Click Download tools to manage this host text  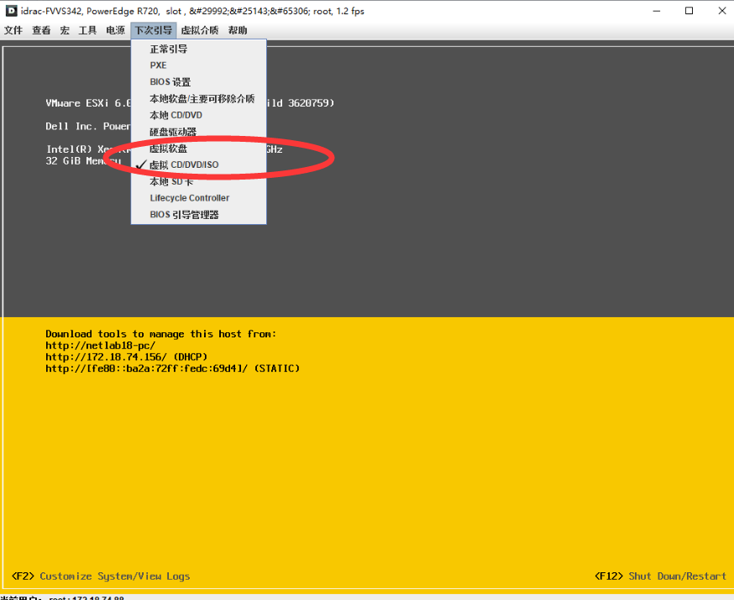coord(160,334)
